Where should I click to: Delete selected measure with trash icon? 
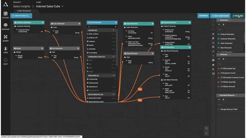click(x=223, y=59)
